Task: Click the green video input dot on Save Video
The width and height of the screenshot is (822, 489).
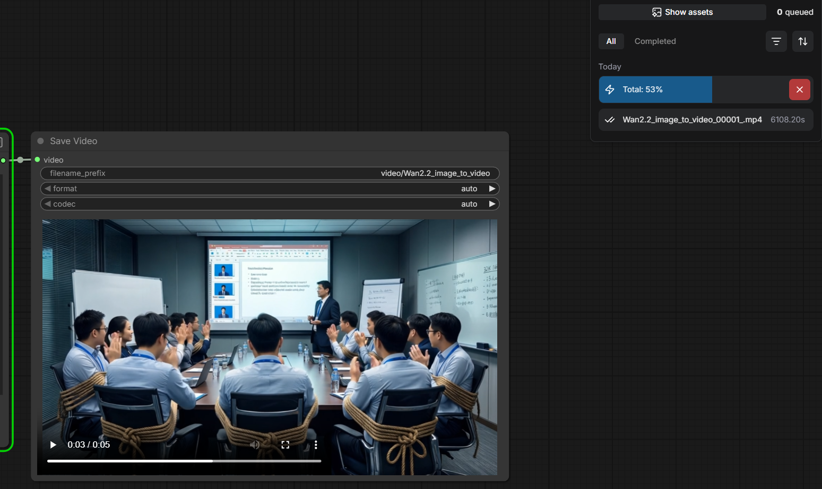Action: coord(37,159)
